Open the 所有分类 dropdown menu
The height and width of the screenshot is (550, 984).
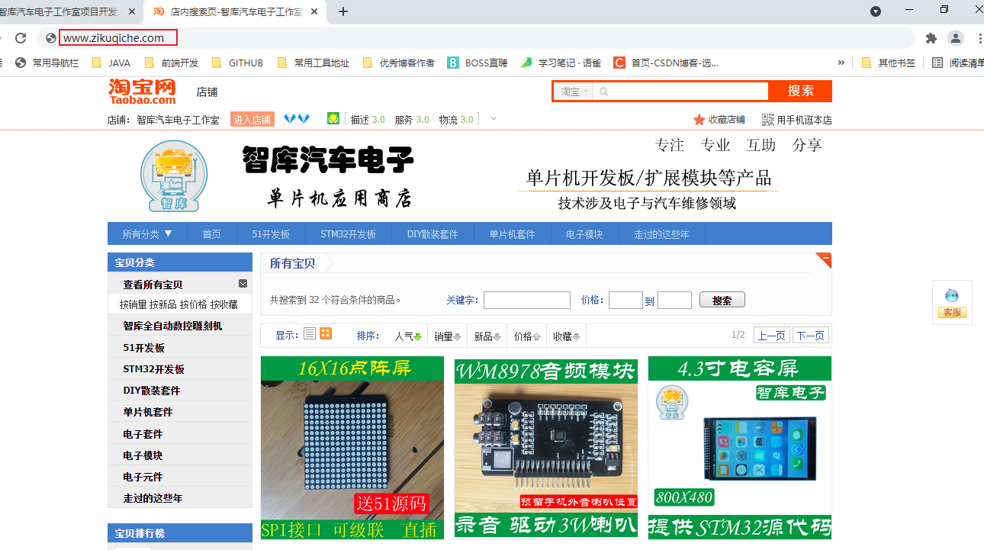(x=147, y=234)
